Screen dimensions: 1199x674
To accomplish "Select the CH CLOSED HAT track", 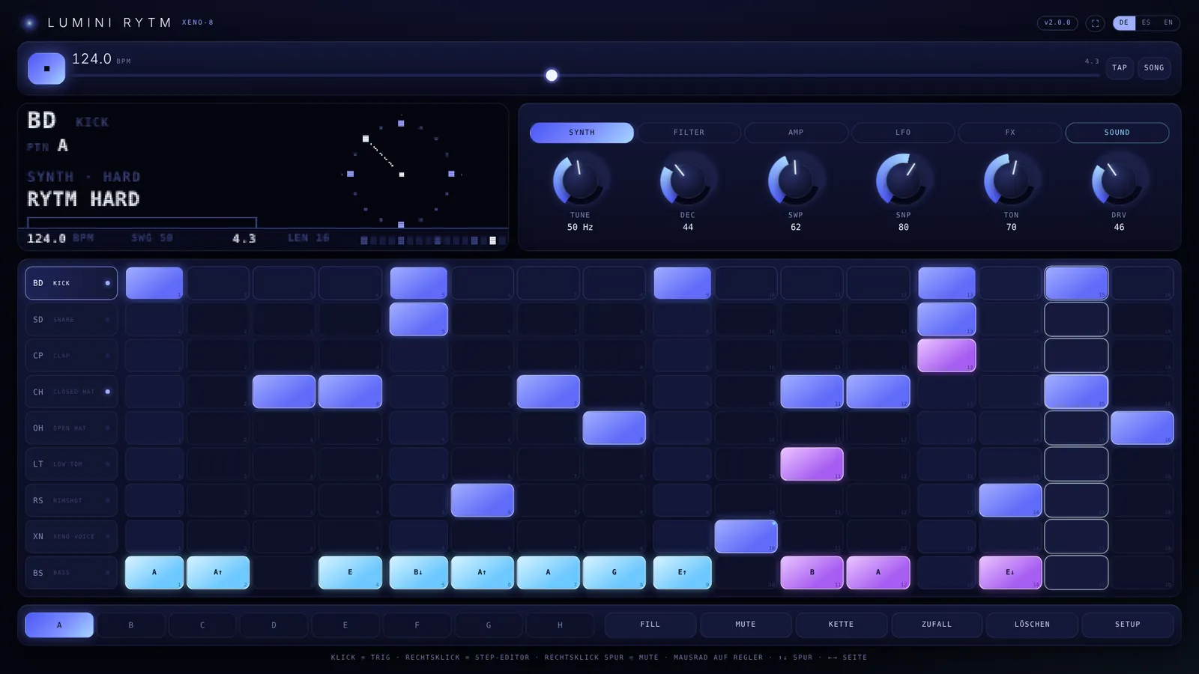I will 71,392.
